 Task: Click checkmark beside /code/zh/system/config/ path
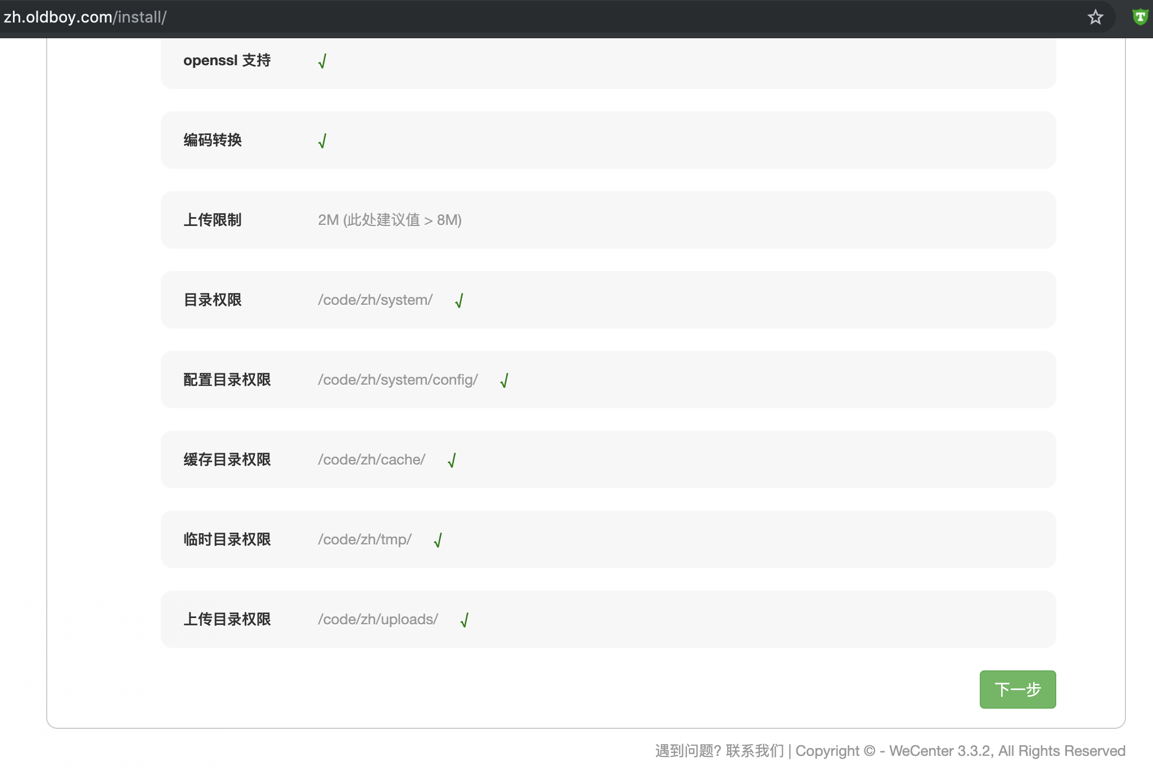coord(504,380)
